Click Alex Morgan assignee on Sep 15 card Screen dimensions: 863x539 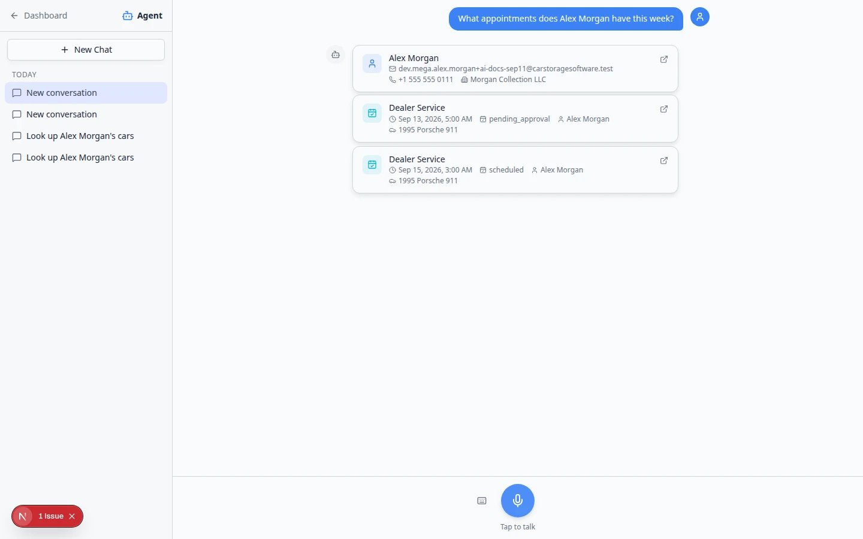(561, 170)
